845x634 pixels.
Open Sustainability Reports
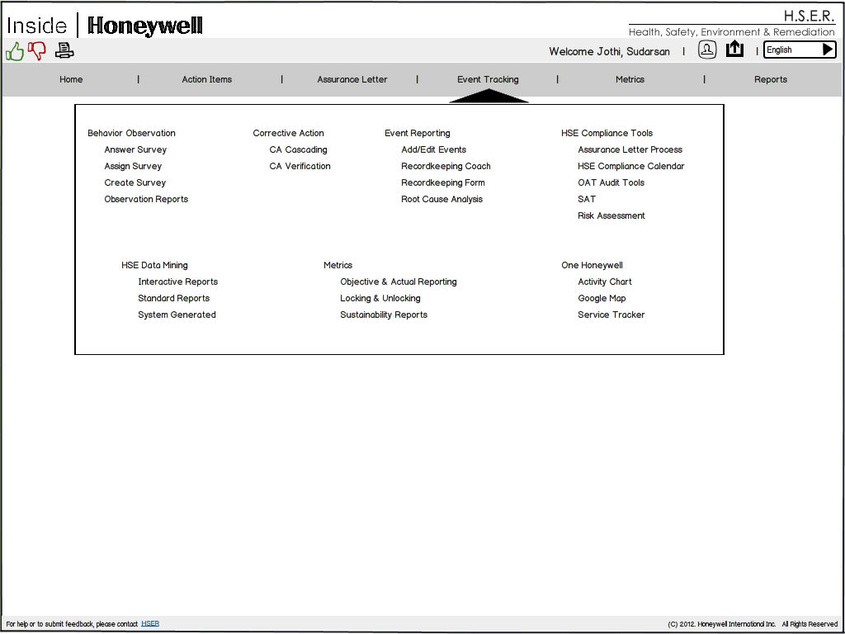coord(384,315)
